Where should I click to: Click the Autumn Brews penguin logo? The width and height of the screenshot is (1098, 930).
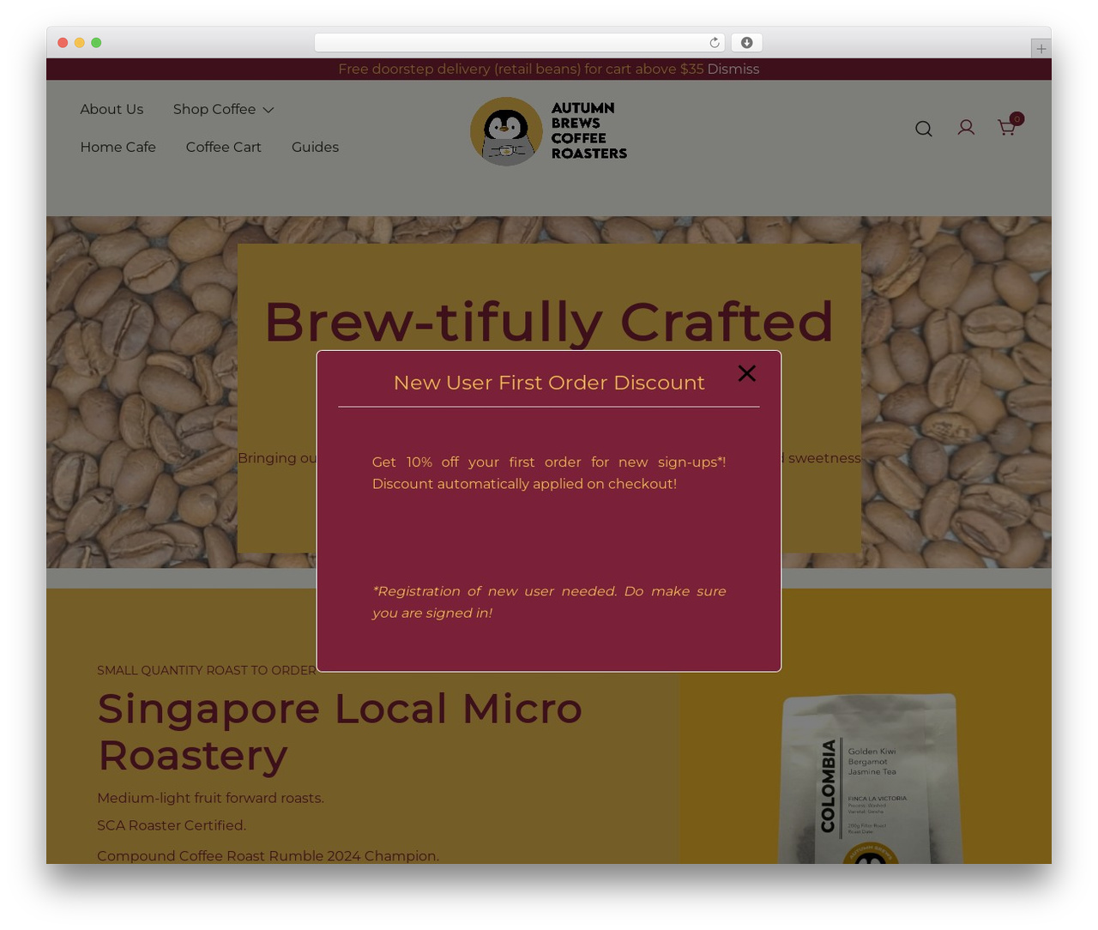pyautogui.click(x=506, y=131)
